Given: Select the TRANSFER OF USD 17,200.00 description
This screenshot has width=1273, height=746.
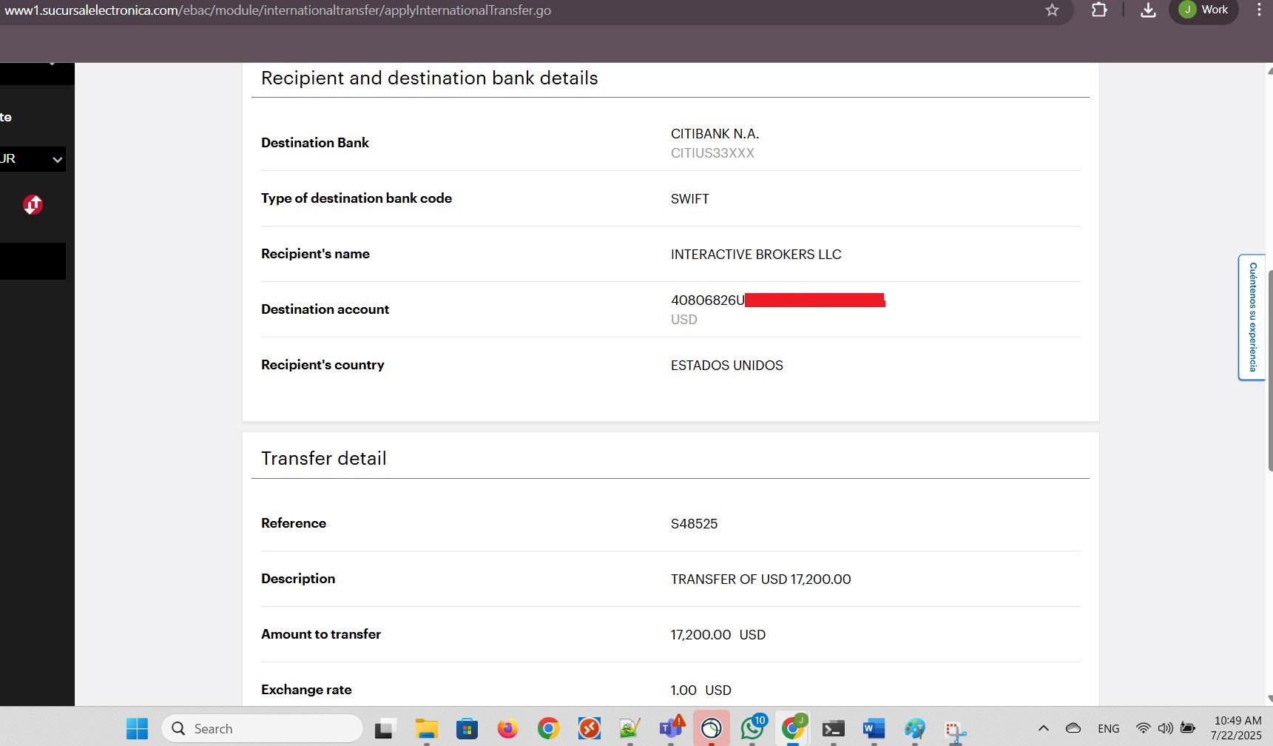Looking at the screenshot, I should (x=760, y=579).
